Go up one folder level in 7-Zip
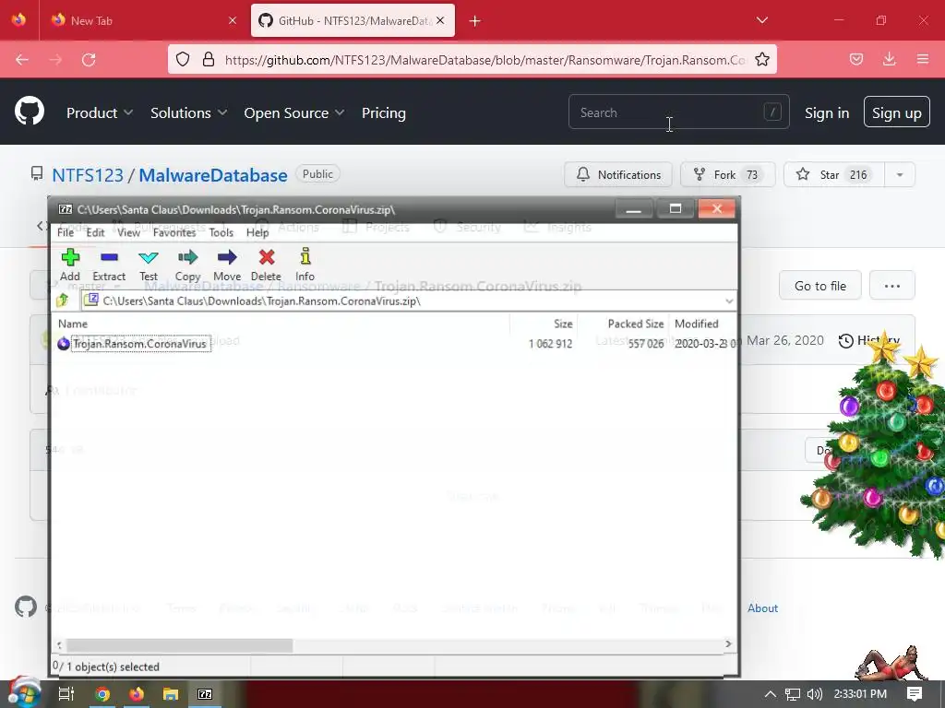 pyautogui.click(x=63, y=300)
